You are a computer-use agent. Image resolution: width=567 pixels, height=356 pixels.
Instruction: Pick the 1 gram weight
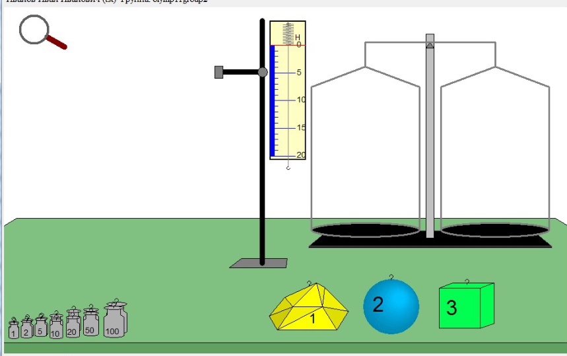point(14,328)
